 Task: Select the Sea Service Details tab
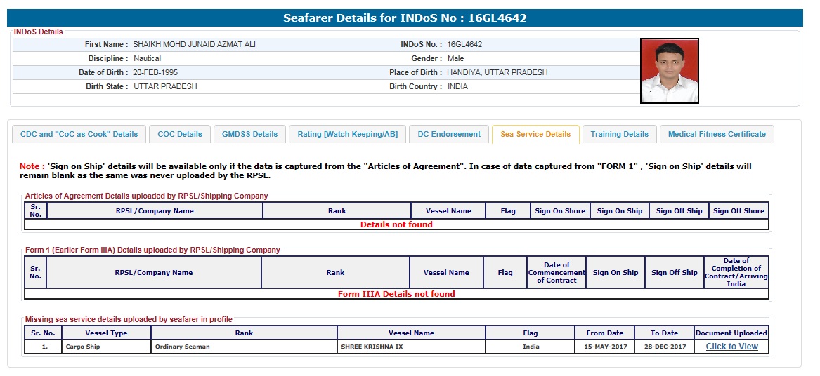coord(535,134)
